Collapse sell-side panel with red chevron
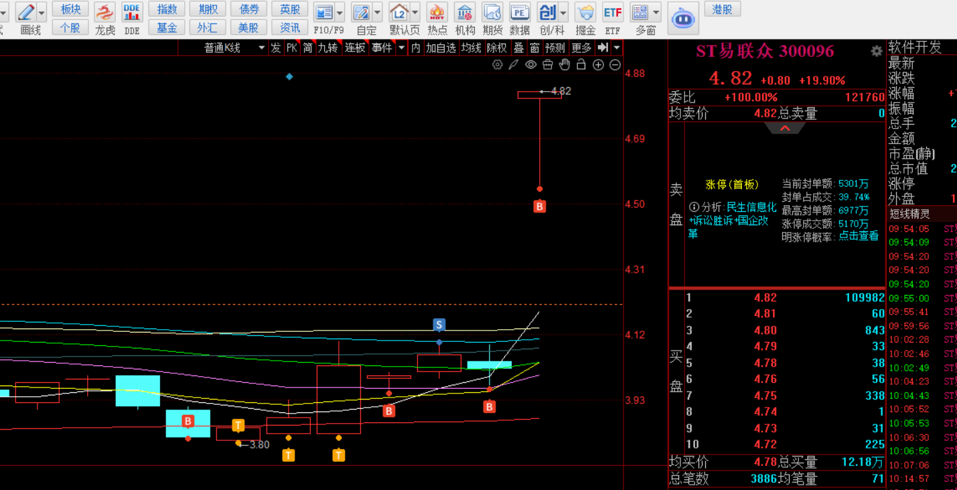Image resolution: width=957 pixels, height=490 pixels. (785, 128)
